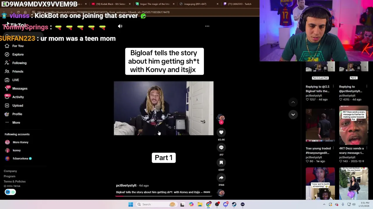Open options for Replying to @pctlivetystylt video
Screen dimensions: 373x209
pos(367,87)
